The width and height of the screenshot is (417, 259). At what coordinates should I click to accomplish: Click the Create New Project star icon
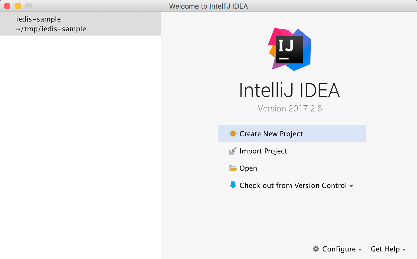point(233,134)
